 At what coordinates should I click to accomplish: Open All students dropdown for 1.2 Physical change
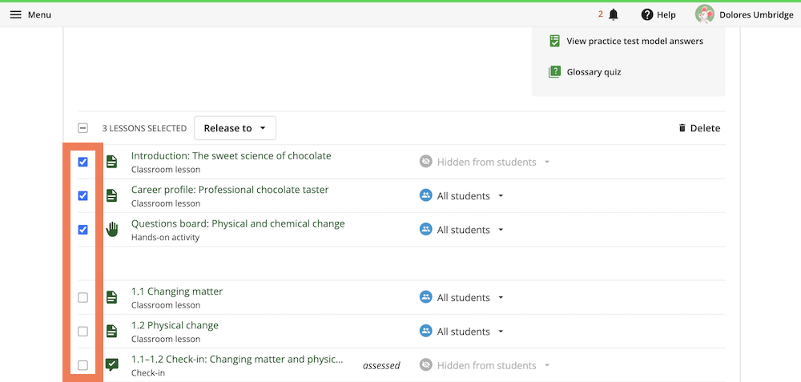click(x=462, y=332)
